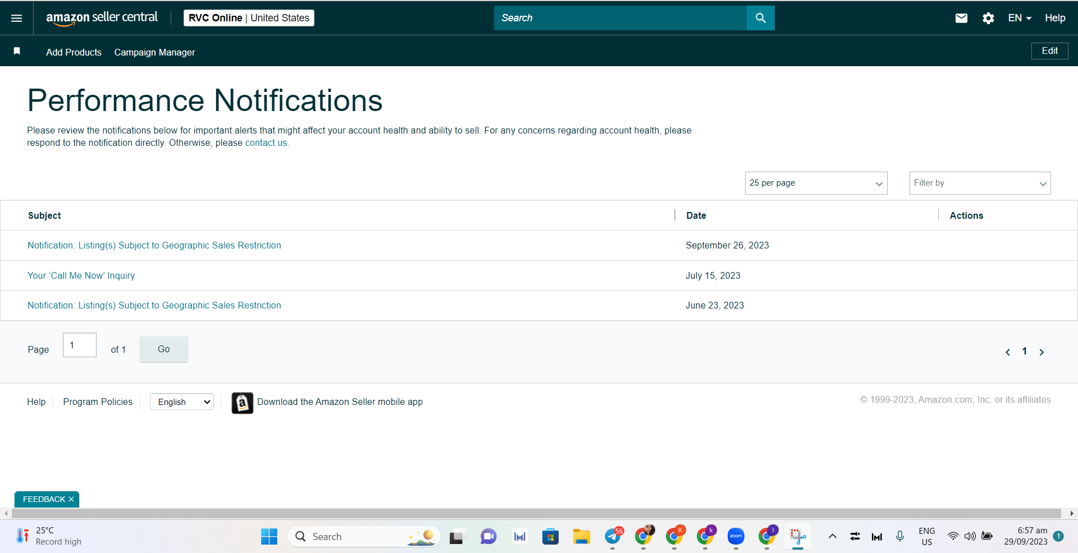Click the current page number 1
Viewport: 1078px width, 553px height.
pos(1025,351)
